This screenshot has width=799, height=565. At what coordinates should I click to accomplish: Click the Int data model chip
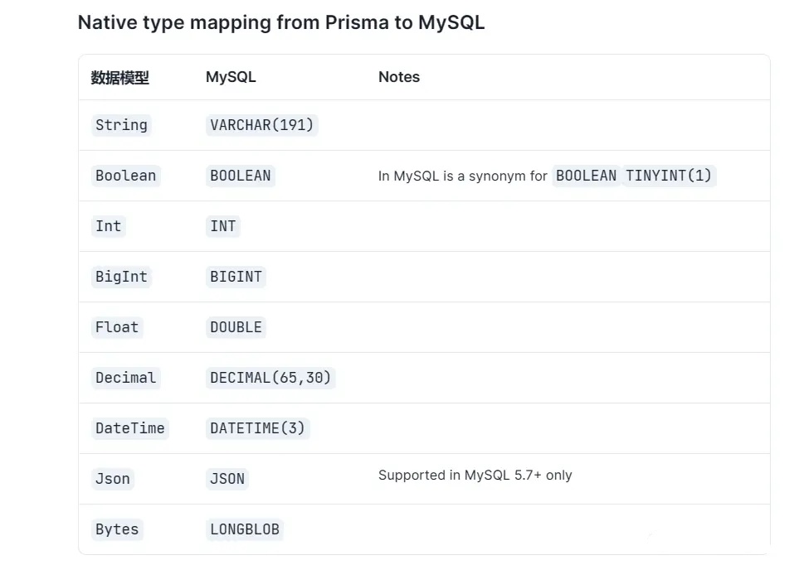109,226
